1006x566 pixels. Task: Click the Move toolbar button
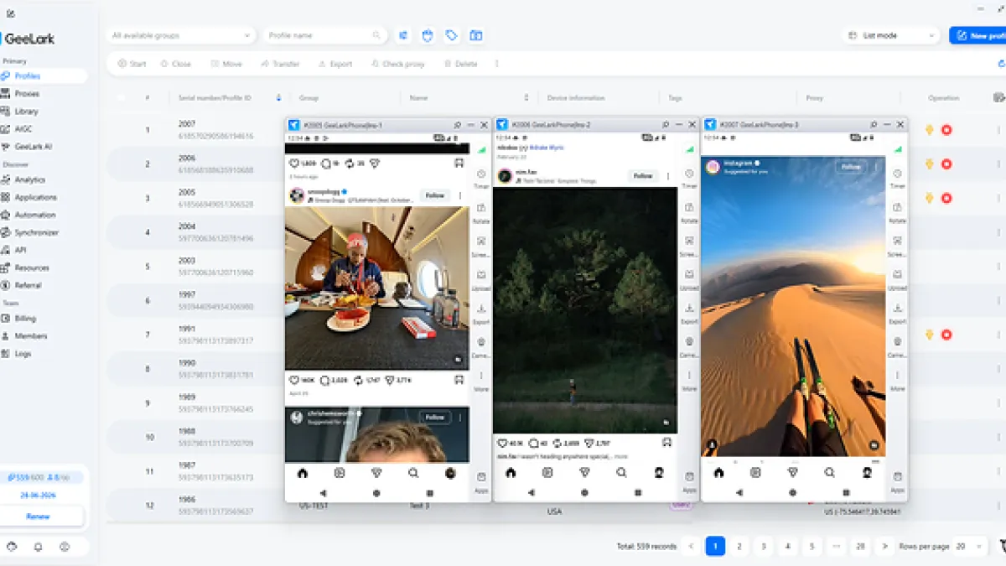(226, 64)
